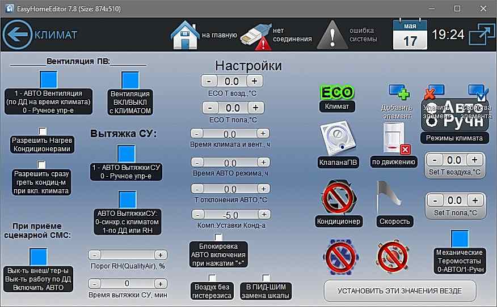
Task: Click the grey speed flag icon
Action: click(x=389, y=197)
